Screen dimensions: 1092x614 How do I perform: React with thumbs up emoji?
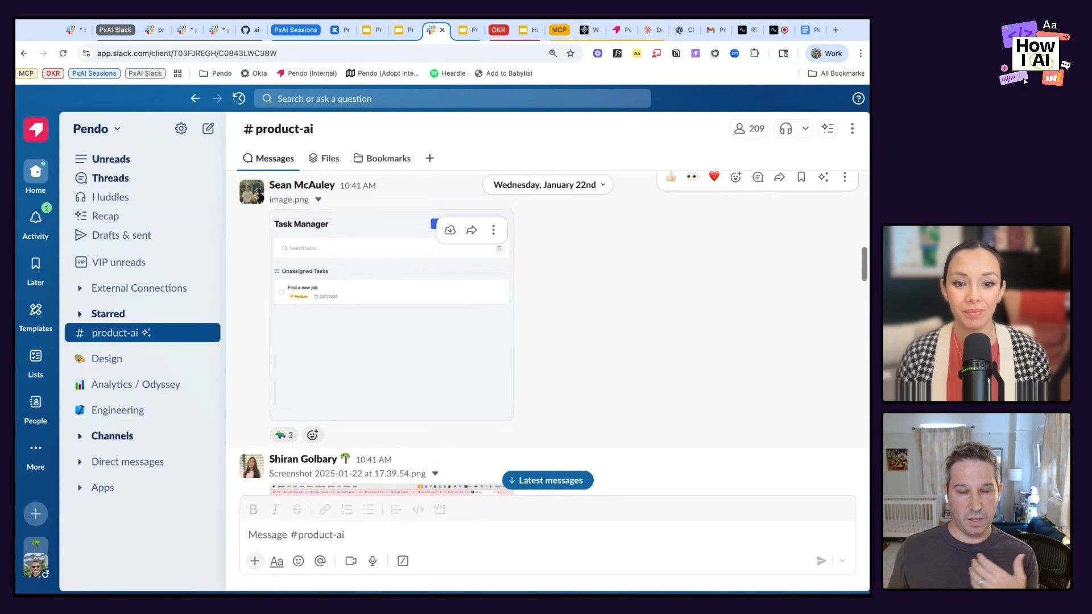tap(671, 177)
